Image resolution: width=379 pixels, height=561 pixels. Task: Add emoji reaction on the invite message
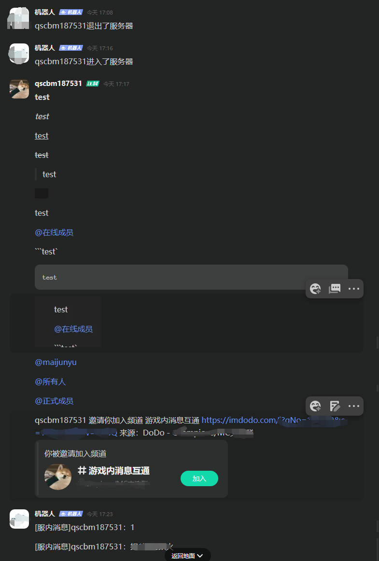[315, 406]
